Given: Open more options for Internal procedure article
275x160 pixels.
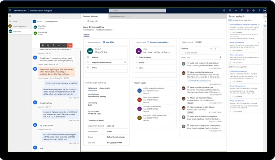Looking at the screenshot, I should pyautogui.click(x=259, y=24).
